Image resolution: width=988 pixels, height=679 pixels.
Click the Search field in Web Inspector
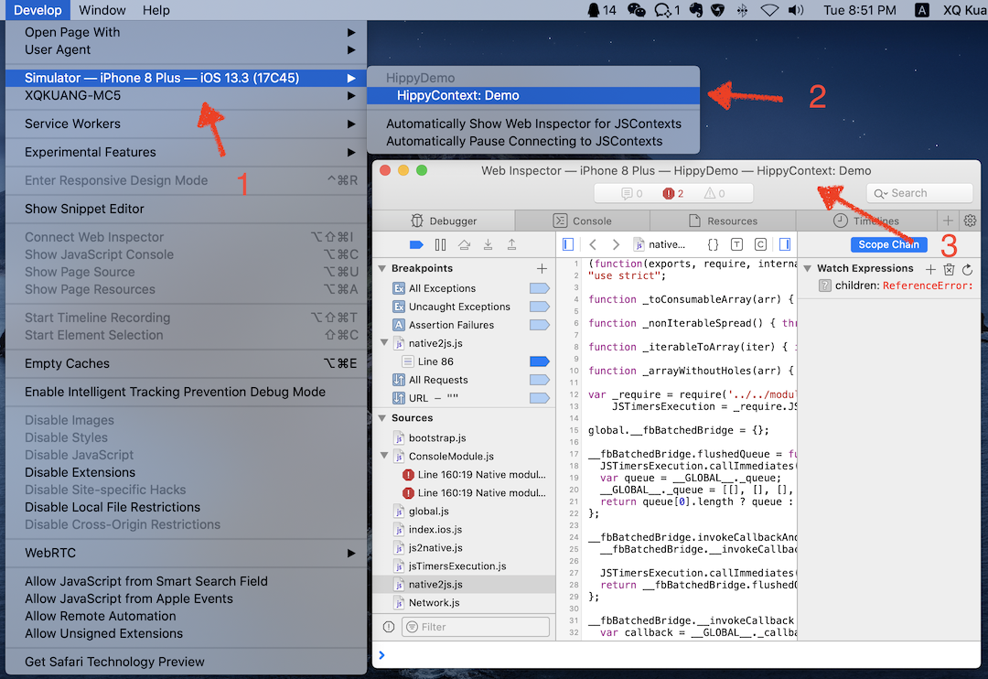click(919, 193)
